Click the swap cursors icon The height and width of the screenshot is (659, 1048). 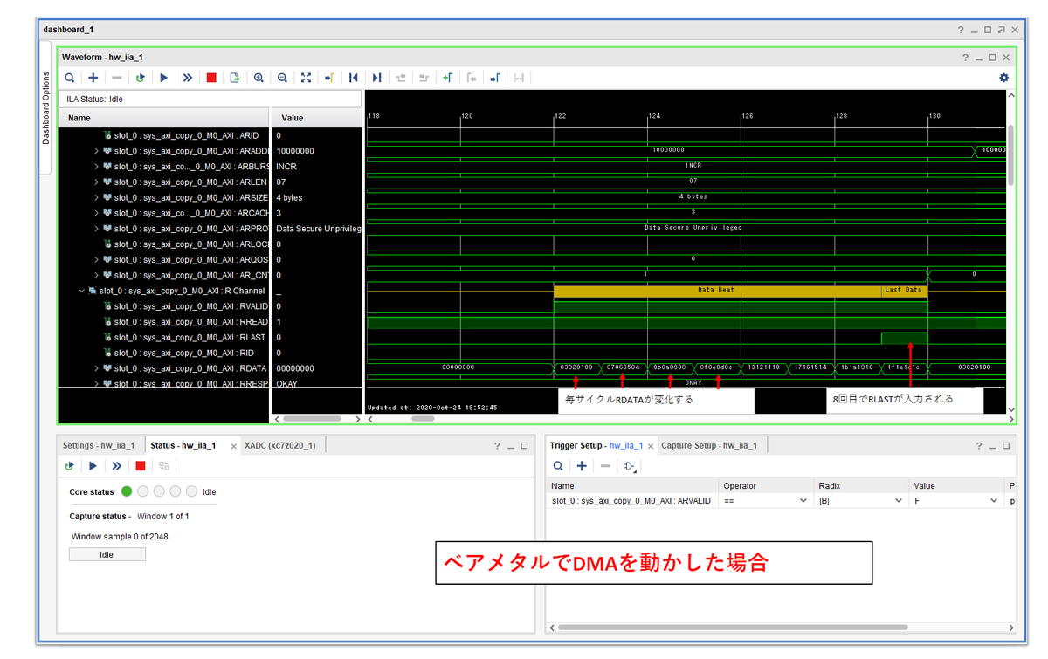519,78
